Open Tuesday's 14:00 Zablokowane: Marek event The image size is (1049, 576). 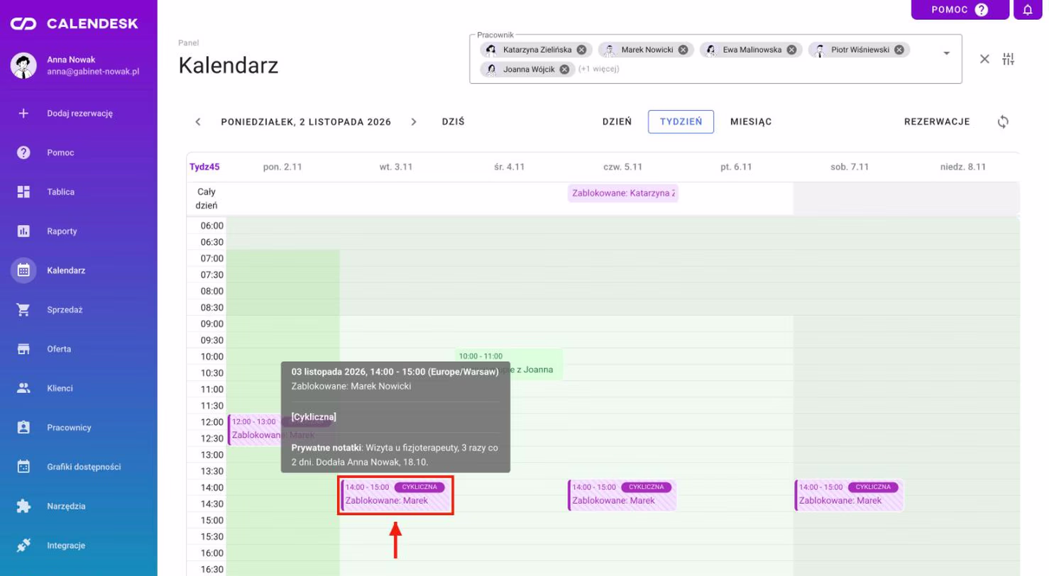396,495
